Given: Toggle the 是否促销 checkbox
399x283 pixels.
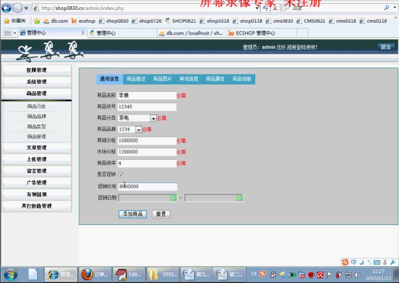Looking at the screenshot, I should tap(121, 174).
